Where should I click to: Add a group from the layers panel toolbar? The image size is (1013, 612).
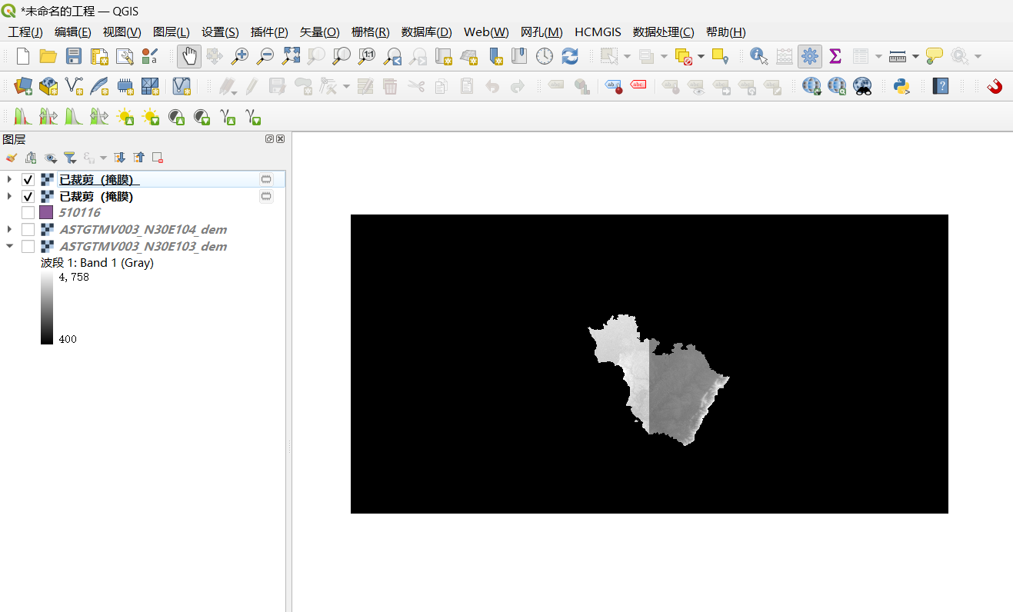point(31,158)
